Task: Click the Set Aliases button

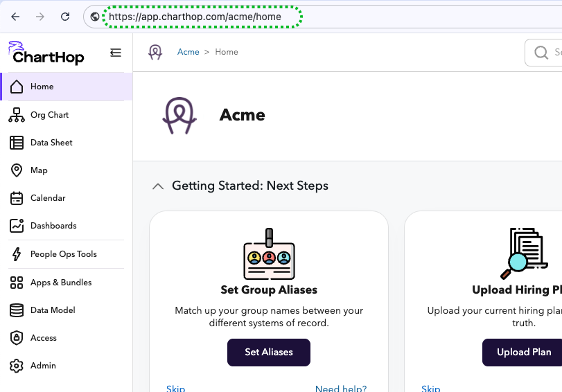Action: pos(269,353)
